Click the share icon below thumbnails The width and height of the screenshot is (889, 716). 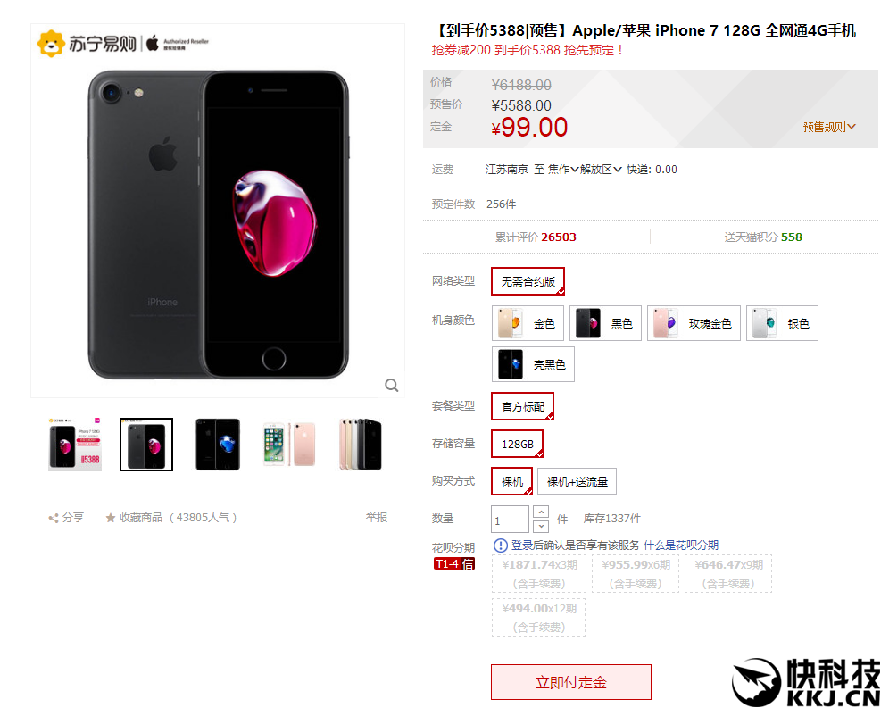(x=54, y=518)
